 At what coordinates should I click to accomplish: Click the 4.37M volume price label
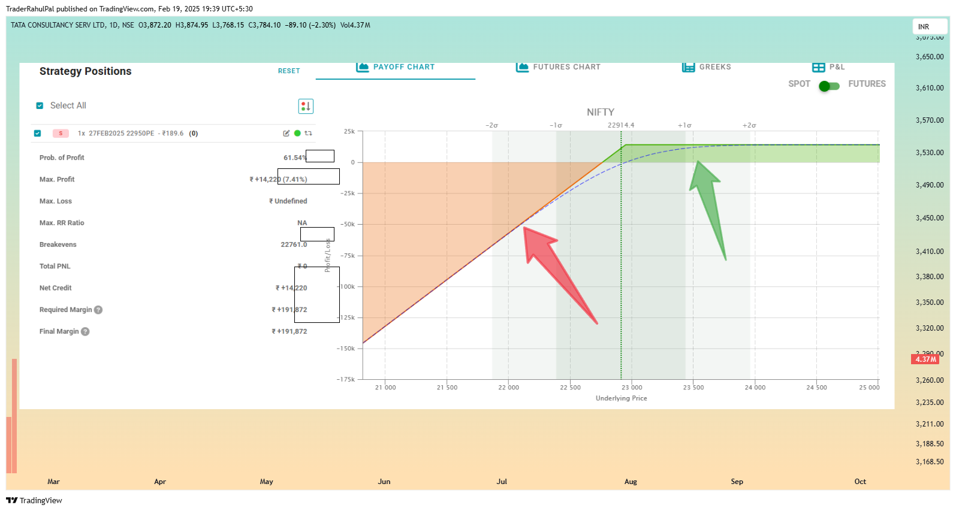pyautogui.click(x=925, y=359)
